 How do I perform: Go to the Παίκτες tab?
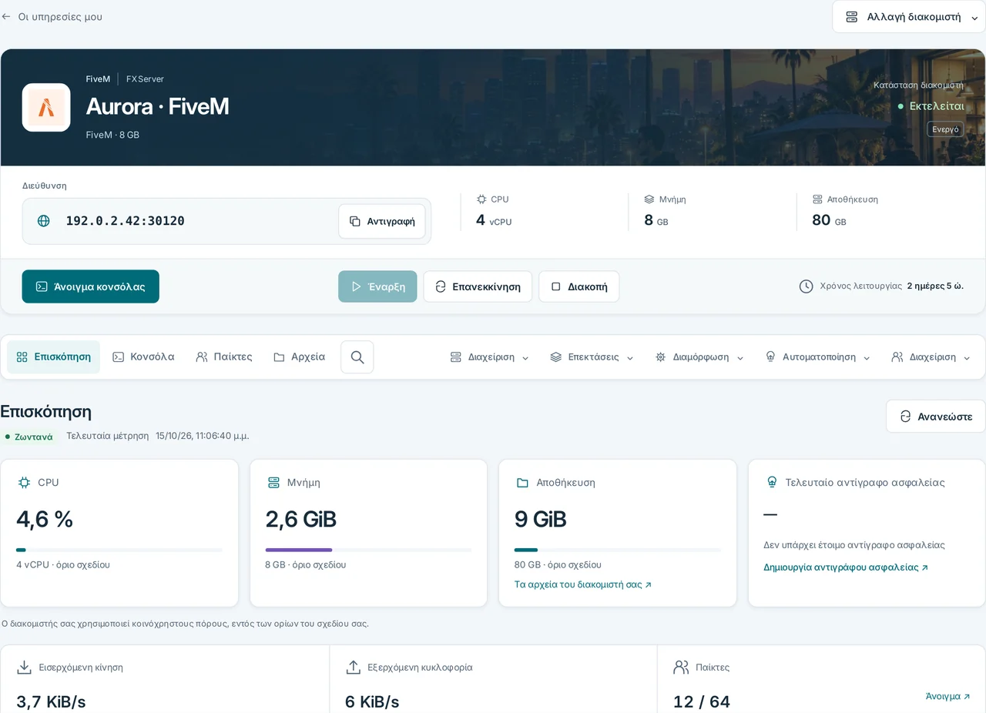point(224,357)
